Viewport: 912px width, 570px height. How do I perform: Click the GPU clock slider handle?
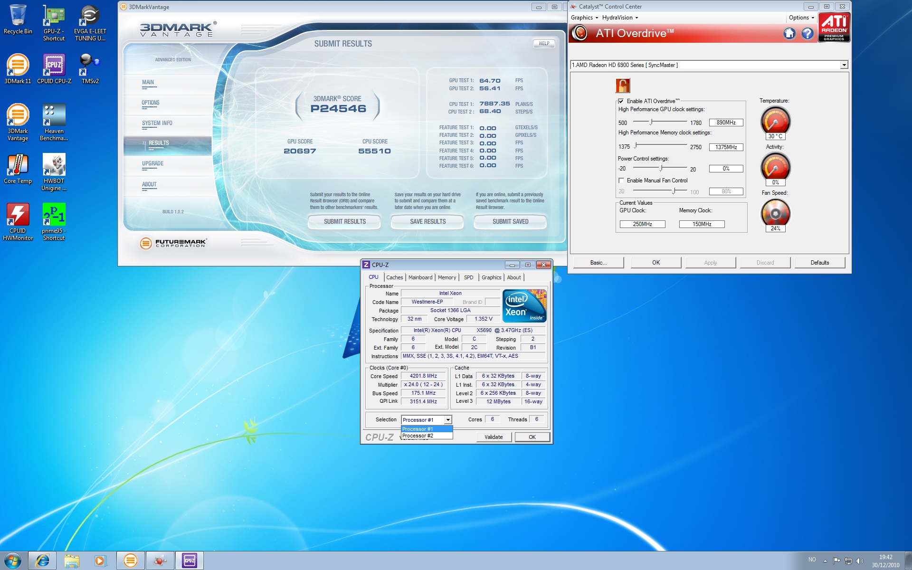coord(651,122)
